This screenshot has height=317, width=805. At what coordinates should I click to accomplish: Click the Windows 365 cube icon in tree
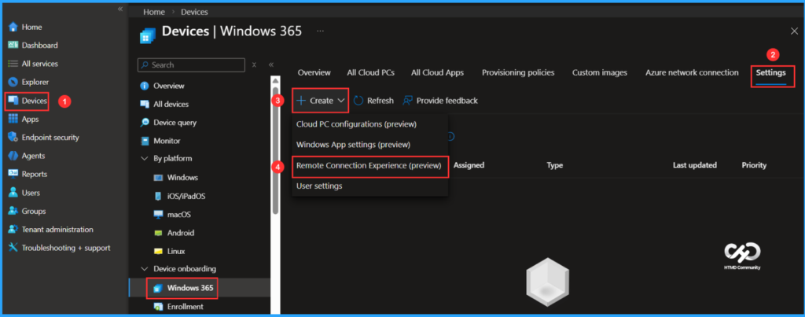pos(159,288)
